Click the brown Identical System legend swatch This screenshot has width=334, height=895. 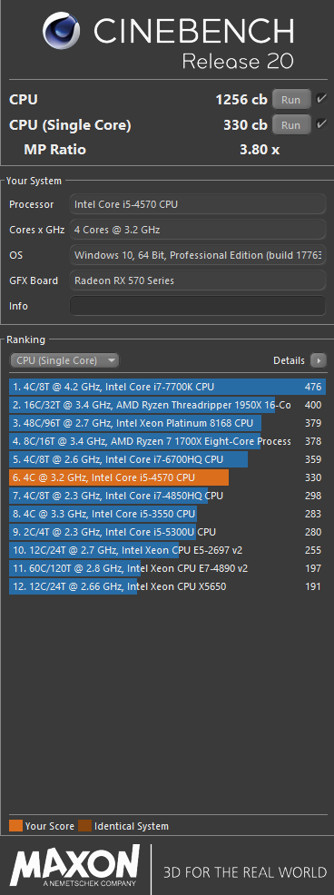(85, 825)
